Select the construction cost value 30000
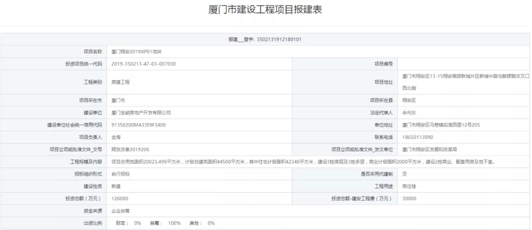The image size is (532, 230). [x=409, y=198]
